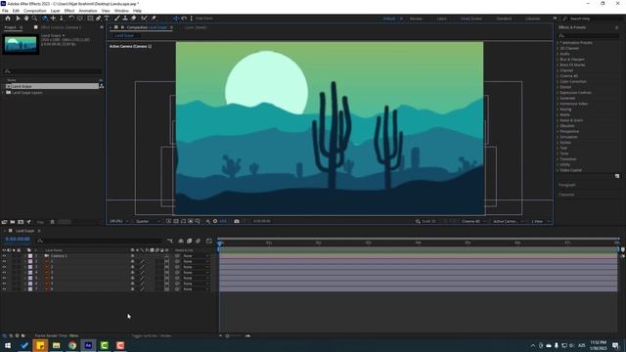
Task: Switch to the Effect Controls Camera 1 tab
Action: pos(61,27)
